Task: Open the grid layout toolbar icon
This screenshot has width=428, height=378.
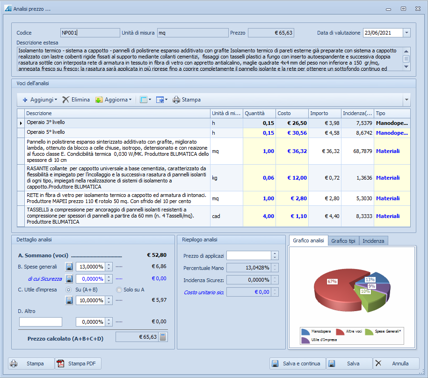Action: click(x=144, y=100)
